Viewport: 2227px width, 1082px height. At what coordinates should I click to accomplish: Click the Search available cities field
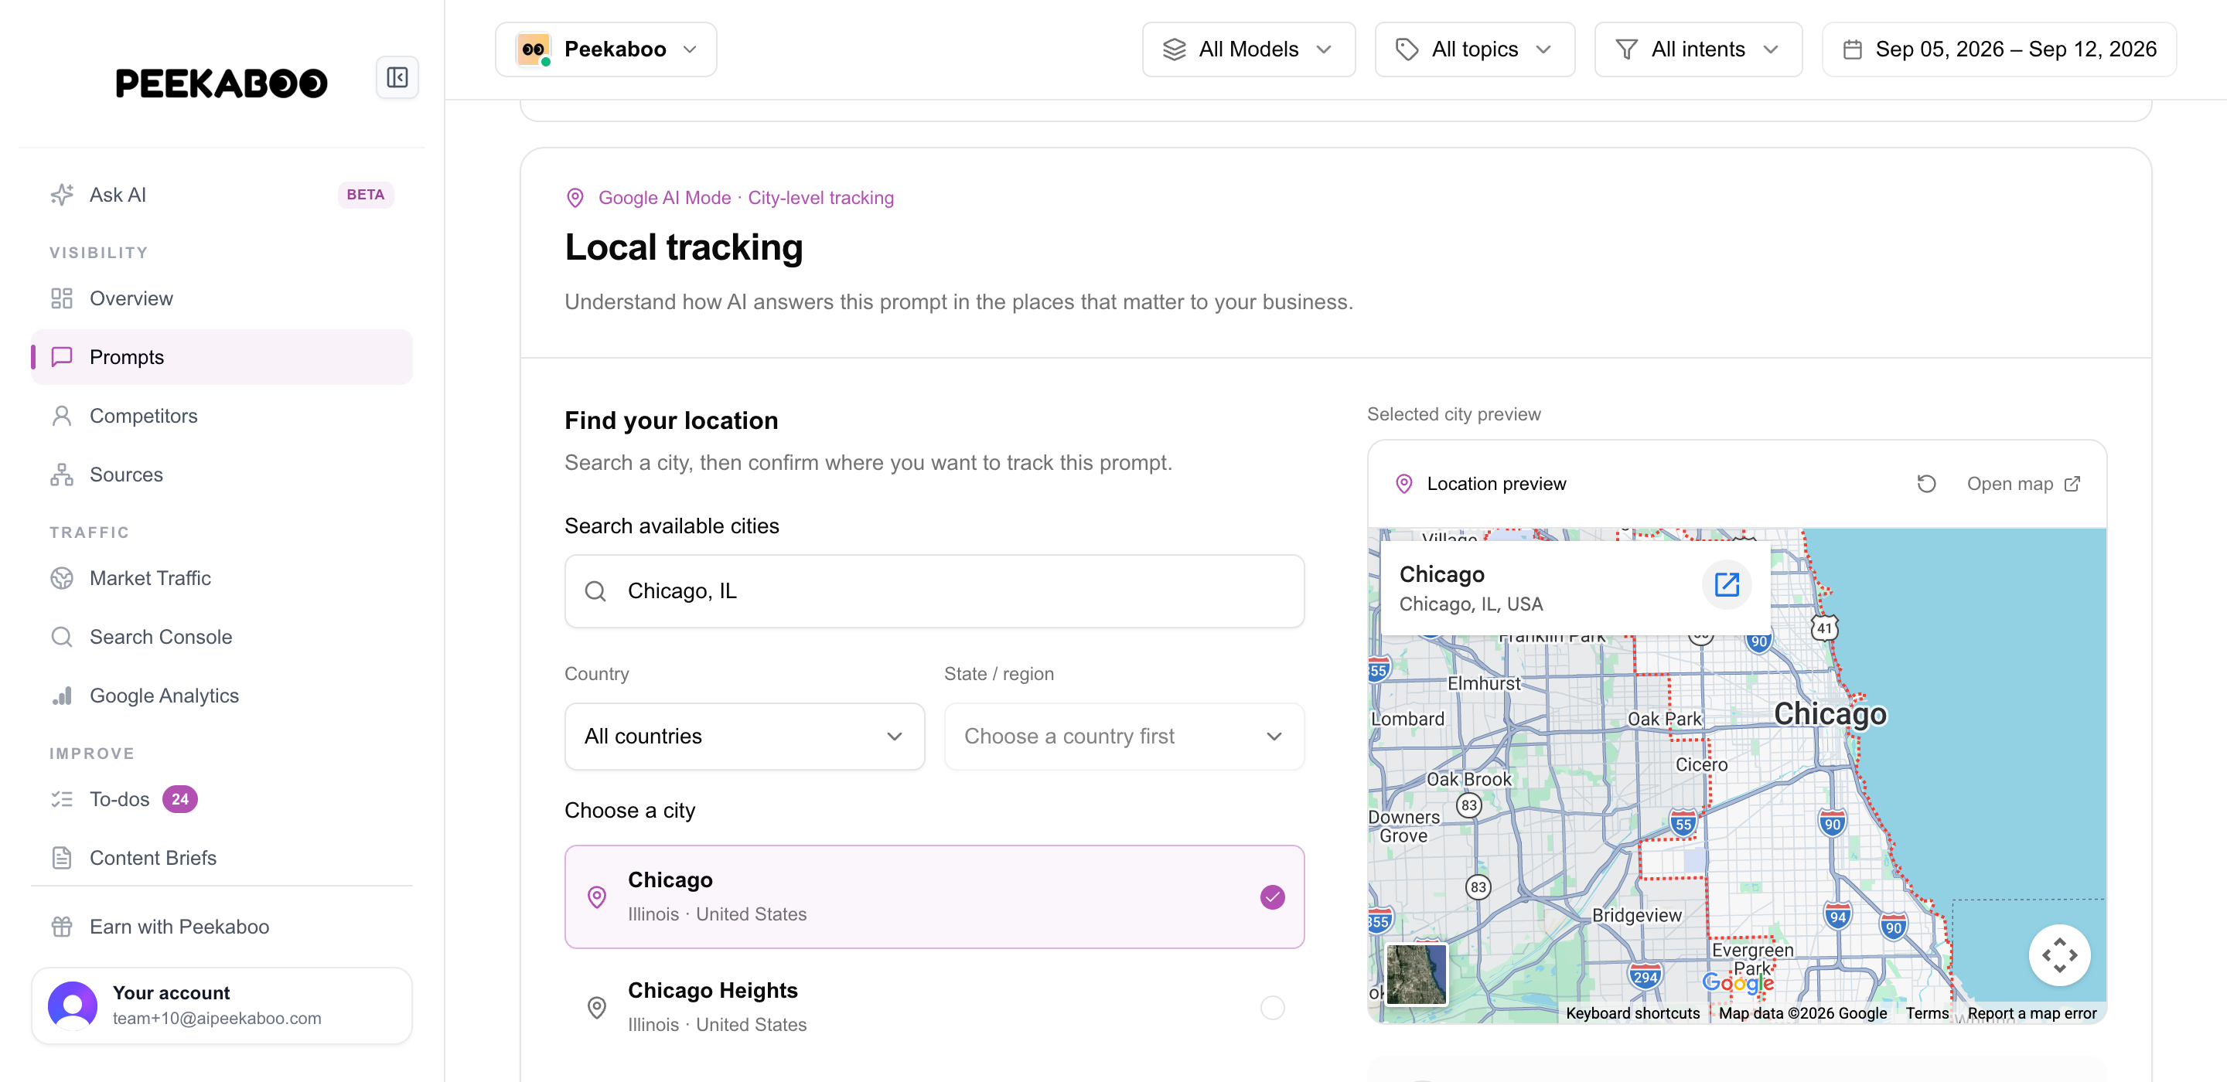(x=933, y=591)
